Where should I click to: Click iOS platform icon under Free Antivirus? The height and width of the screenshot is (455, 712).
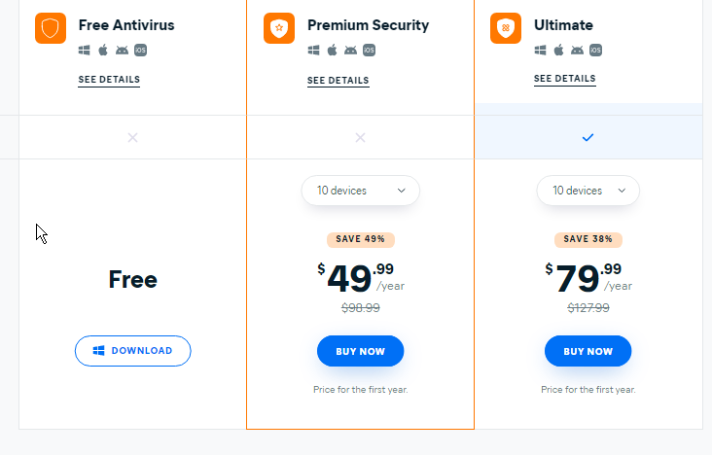pos(140,50)
